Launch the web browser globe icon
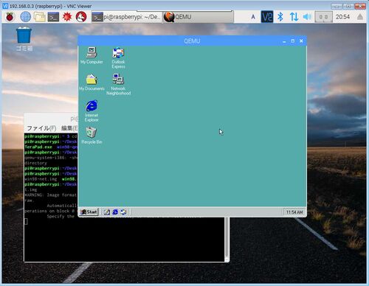The height and width of the screenshot is (286, 369). pos(25,17)
